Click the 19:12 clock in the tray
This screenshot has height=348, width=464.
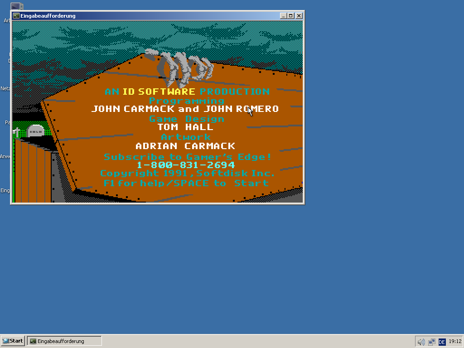click(455, 341)
